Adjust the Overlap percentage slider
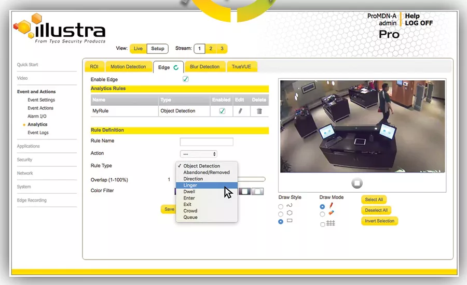 tap(251, 179)
